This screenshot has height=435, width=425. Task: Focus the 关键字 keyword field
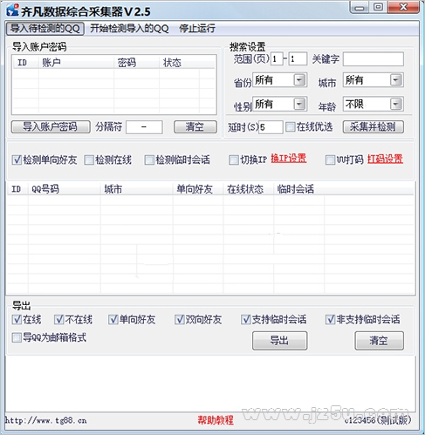tap(374, 59)
